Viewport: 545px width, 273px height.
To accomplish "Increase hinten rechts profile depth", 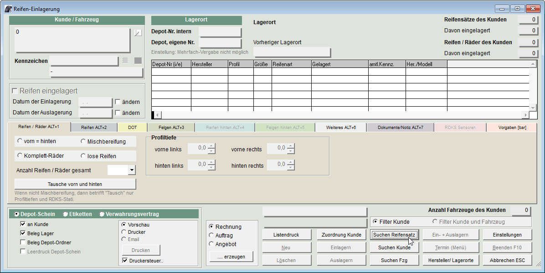I will (291, 162).
